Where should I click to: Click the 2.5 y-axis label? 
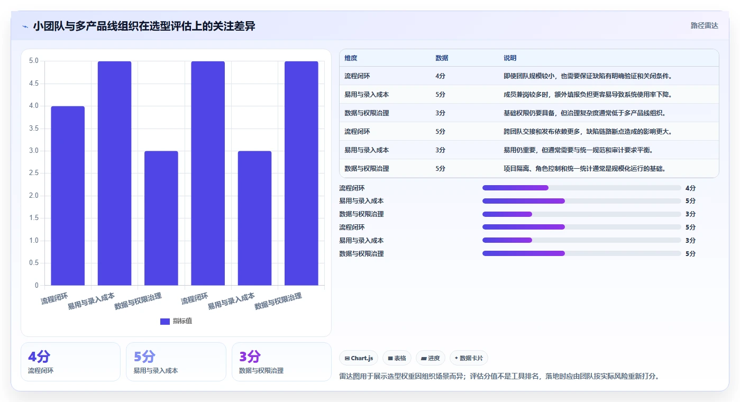[33, 173]
